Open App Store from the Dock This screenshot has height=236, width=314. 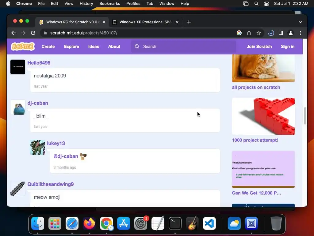click(124, 223)
